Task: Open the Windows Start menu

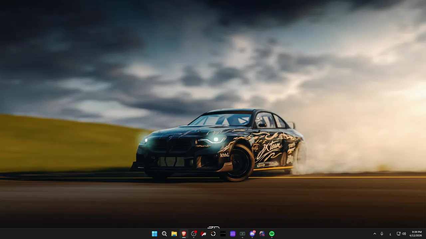Action: pyautogui.click(x=154, y=234)
